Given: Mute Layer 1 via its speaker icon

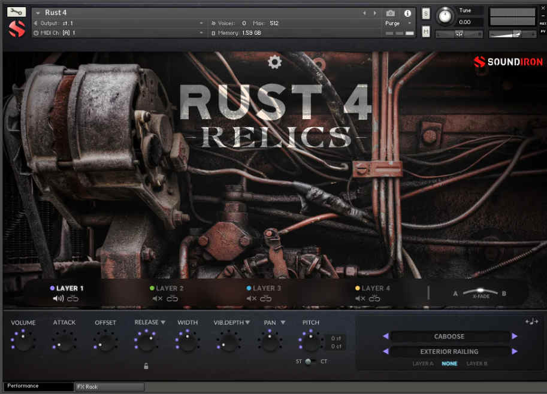Looking at the screenshot, I should pos(57,298).
